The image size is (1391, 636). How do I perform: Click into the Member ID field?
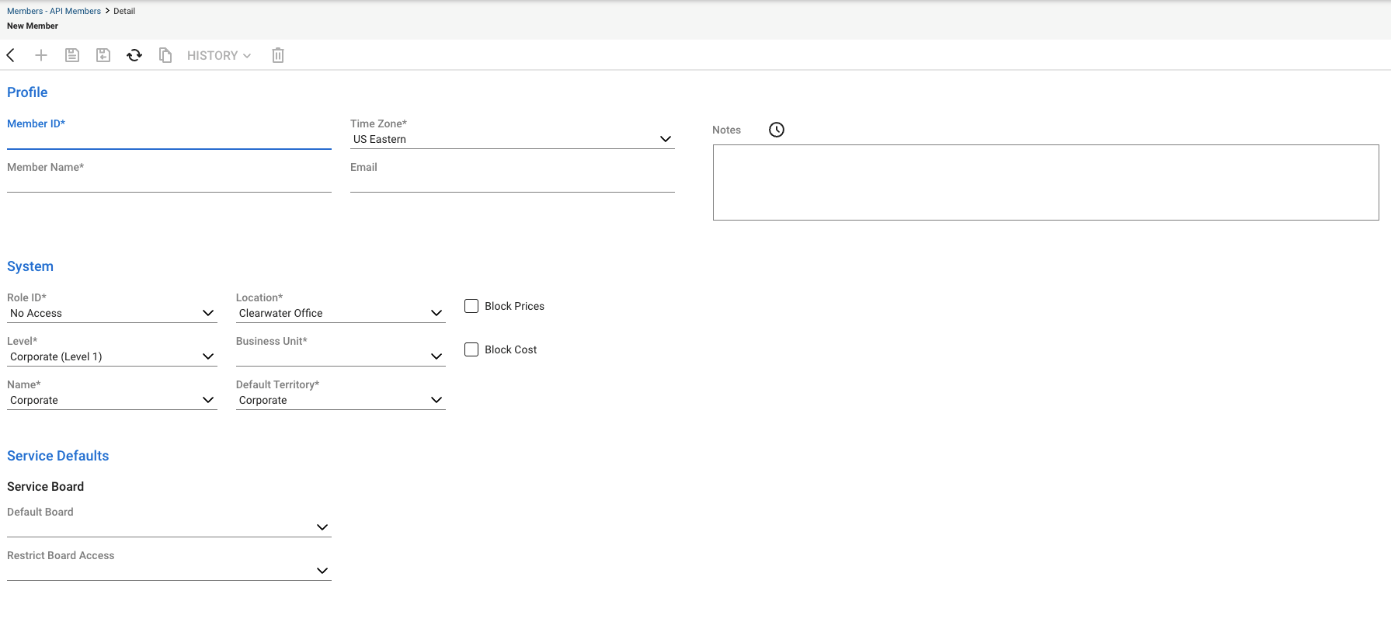click(x=169, y=140)
